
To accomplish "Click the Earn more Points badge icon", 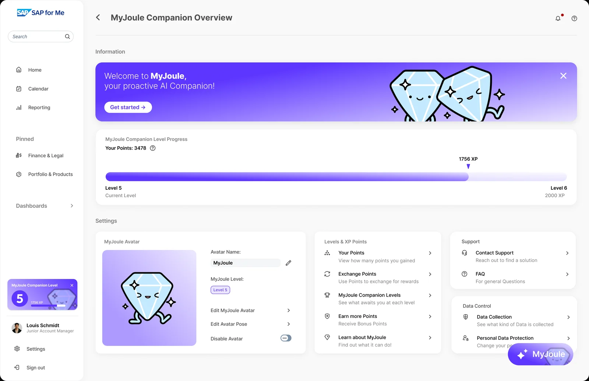I will (x=327, y=316).
